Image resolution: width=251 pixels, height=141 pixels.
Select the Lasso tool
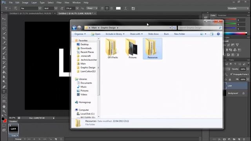coord(4,29)
